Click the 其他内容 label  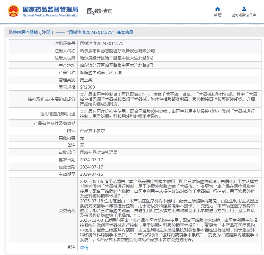coord(67,138)
